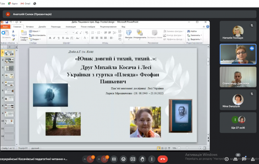Select the second slide thumbnail
Screen dimensions: 259x164
[x=9, y=60]
